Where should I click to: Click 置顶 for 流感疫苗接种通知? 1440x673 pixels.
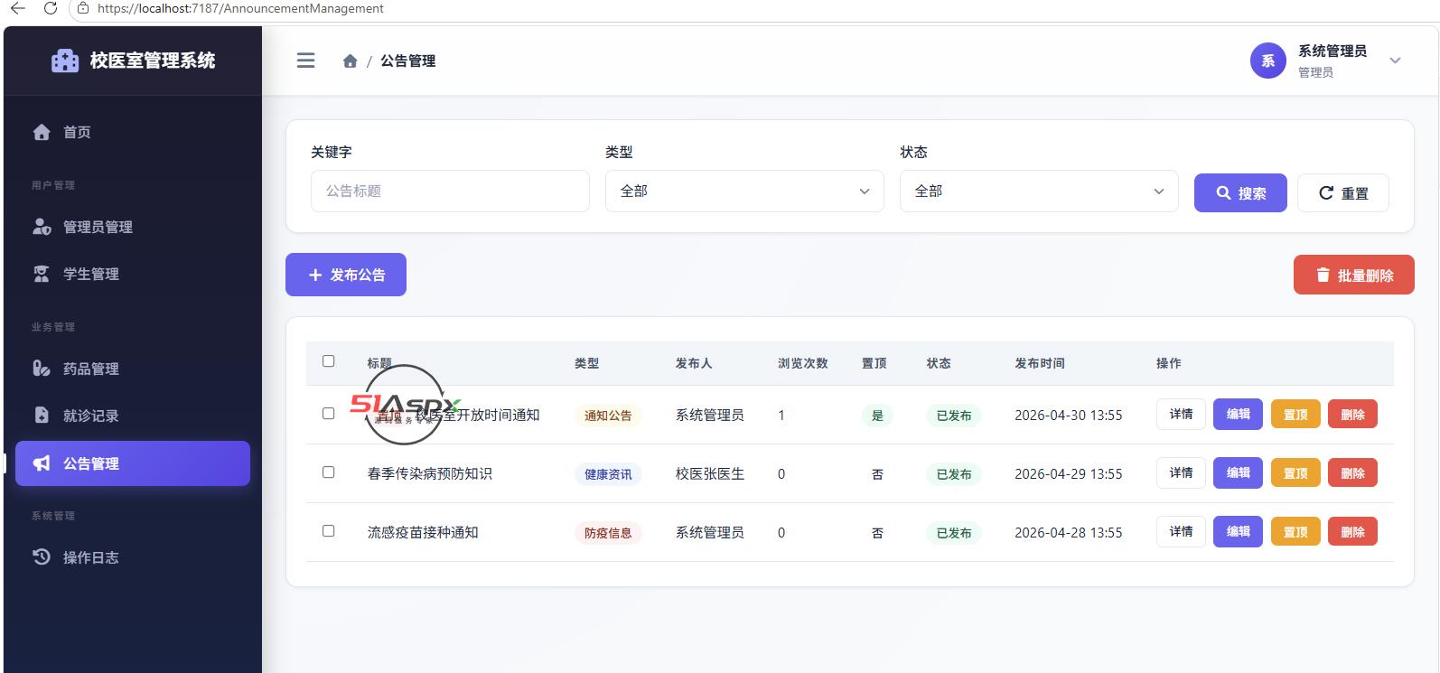pos(1295,532)
